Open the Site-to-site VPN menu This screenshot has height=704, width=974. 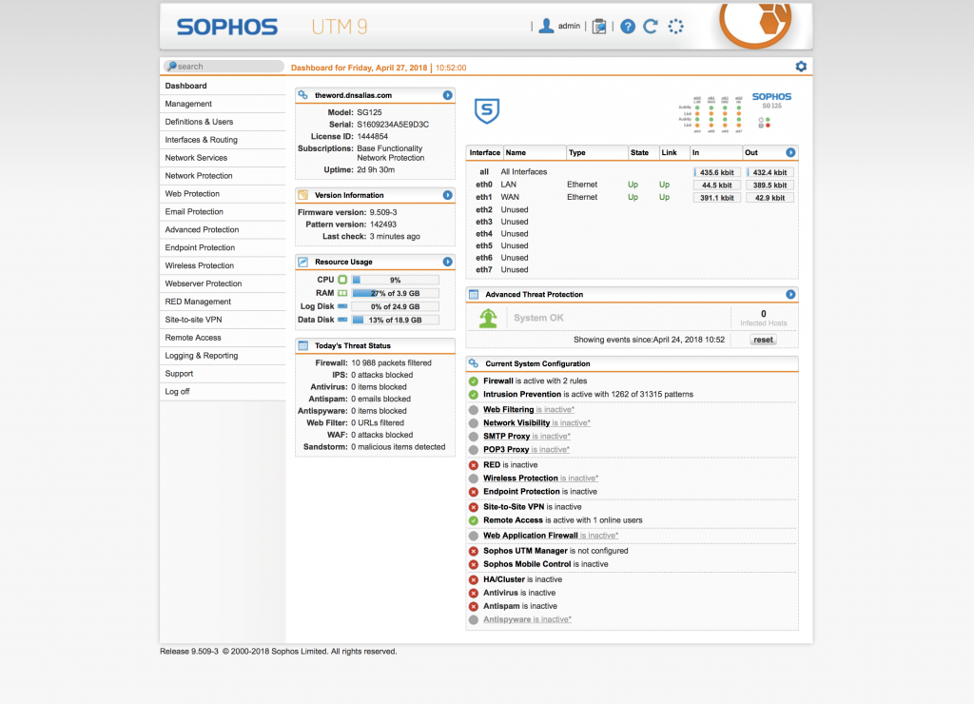coord(223,320)
